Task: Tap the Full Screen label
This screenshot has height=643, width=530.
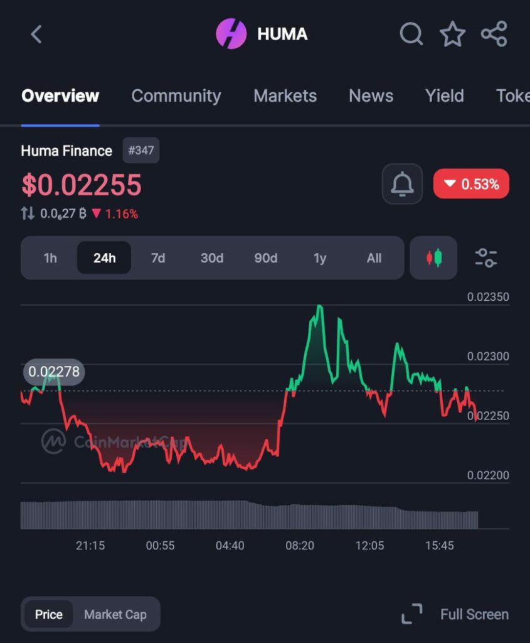Action: coord(474,614)
